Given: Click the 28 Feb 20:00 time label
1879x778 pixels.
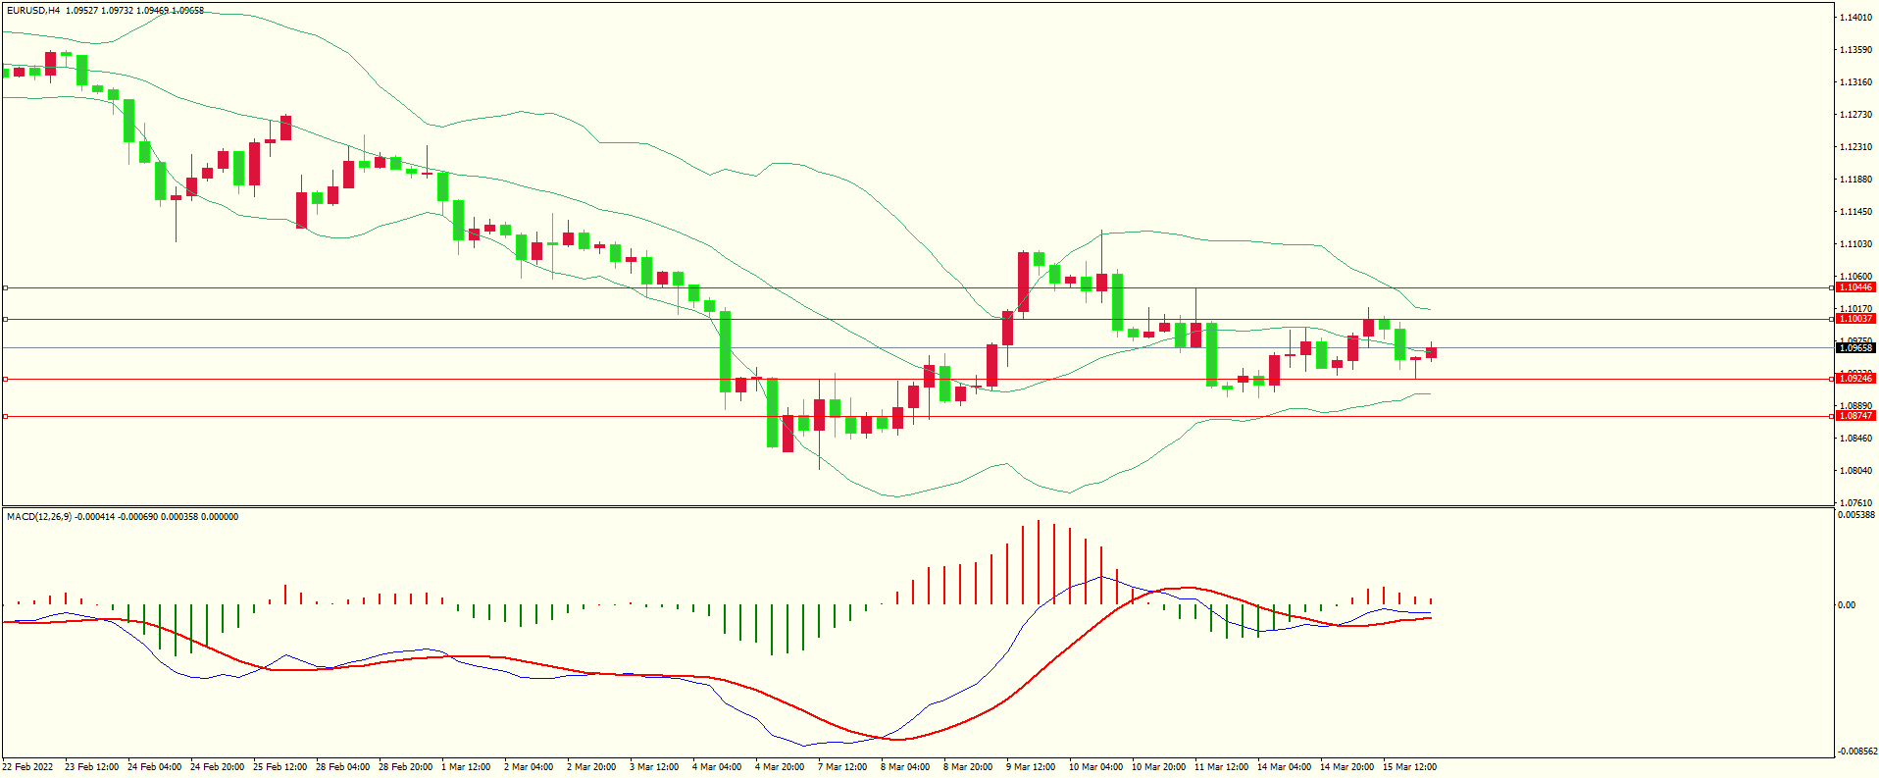Looking at the screenshot, I should coord(405,767).
